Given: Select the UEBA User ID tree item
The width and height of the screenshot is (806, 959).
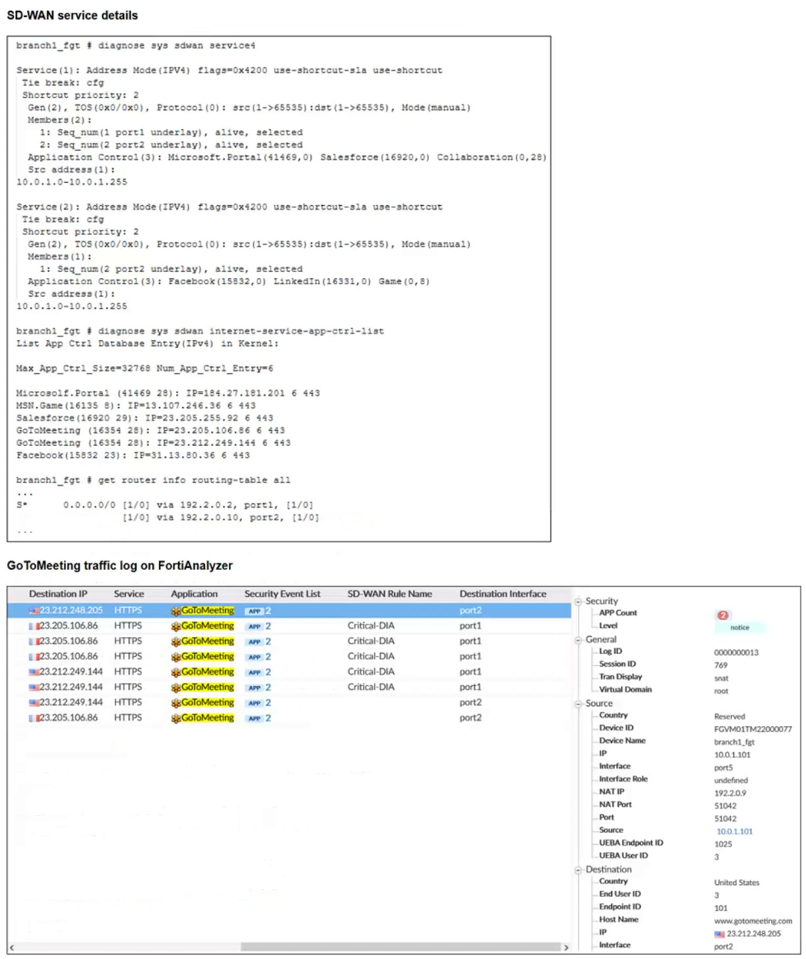Looking at the screenshot, I should 623,855.
